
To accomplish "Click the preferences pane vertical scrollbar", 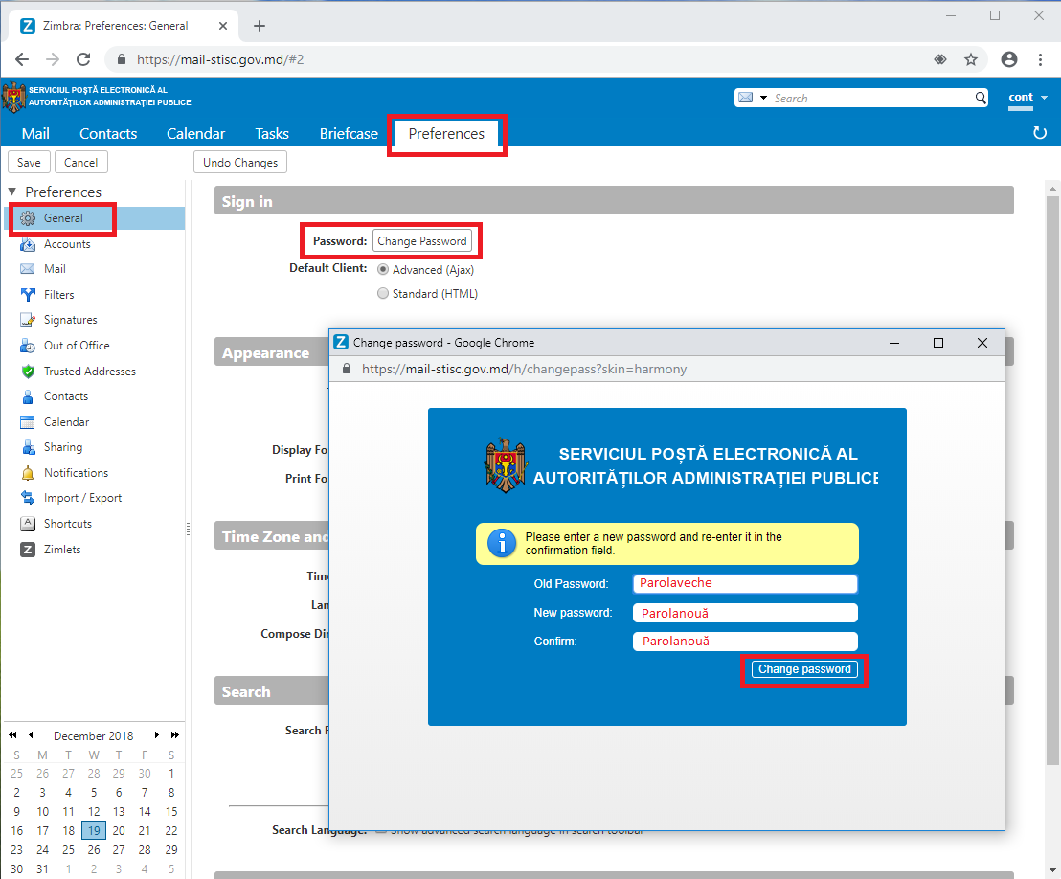I will [x=1053, y=479].
